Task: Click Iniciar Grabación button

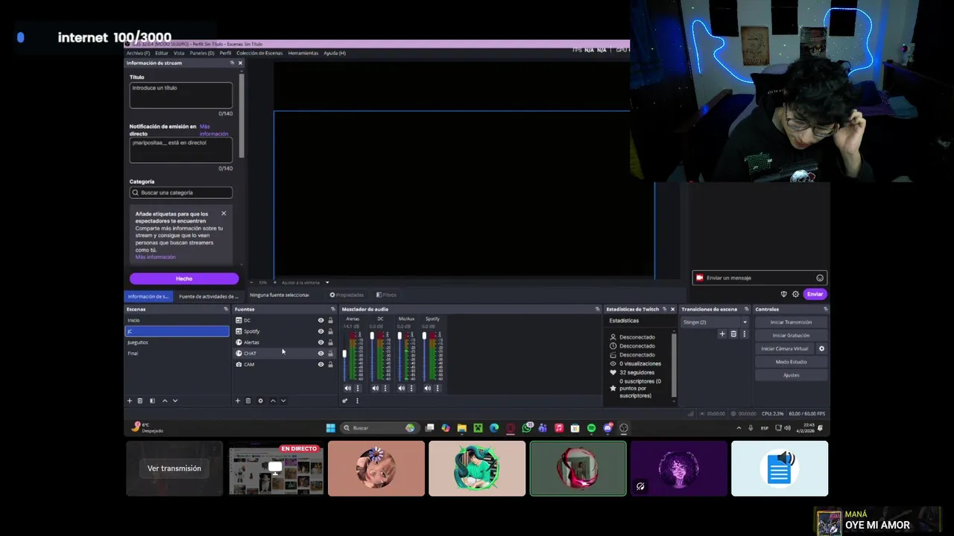Action: coord(791,336)
